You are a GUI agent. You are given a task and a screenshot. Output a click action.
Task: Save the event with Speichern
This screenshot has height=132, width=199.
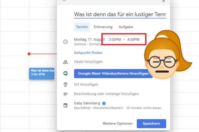[151, 124]
